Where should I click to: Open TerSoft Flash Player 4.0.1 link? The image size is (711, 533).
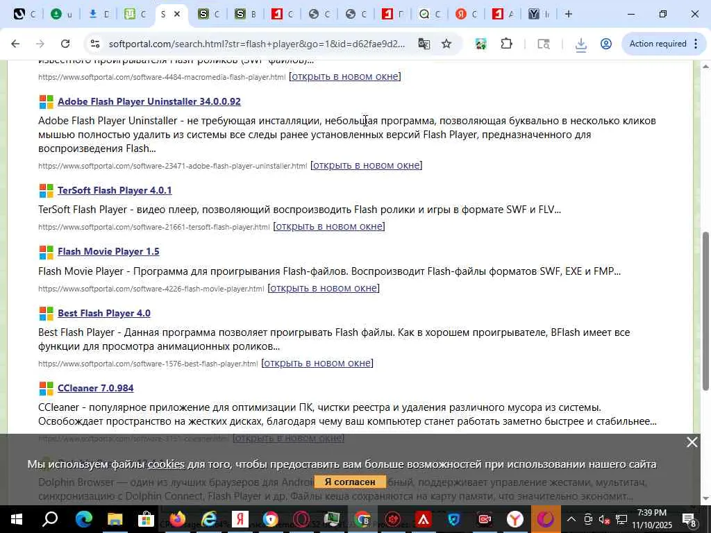tap(115, 190)
